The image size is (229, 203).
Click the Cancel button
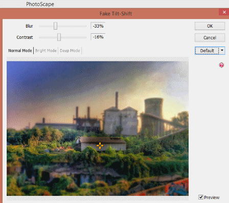(x=210, y=37)
